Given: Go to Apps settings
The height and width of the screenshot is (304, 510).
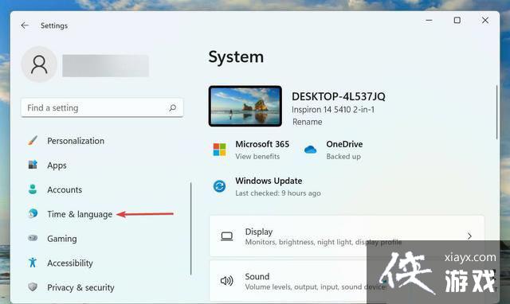Looking at the screenshot, I should 57,165.
